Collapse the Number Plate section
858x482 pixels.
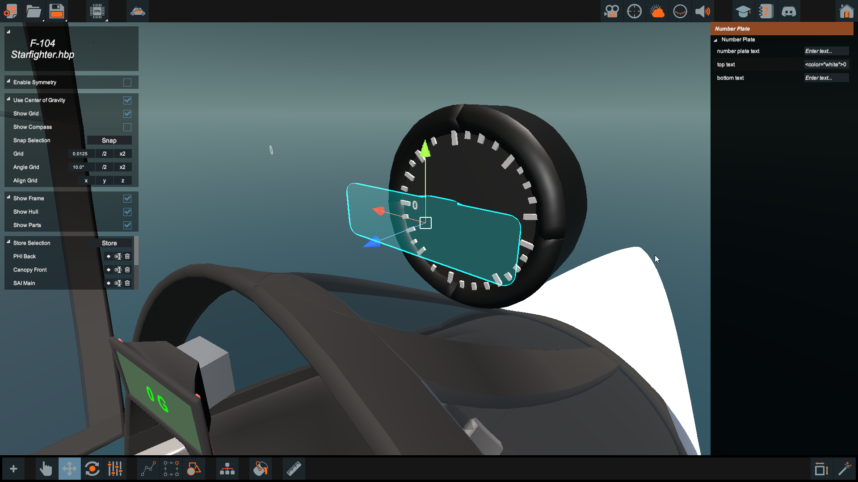tap(715, 40)
